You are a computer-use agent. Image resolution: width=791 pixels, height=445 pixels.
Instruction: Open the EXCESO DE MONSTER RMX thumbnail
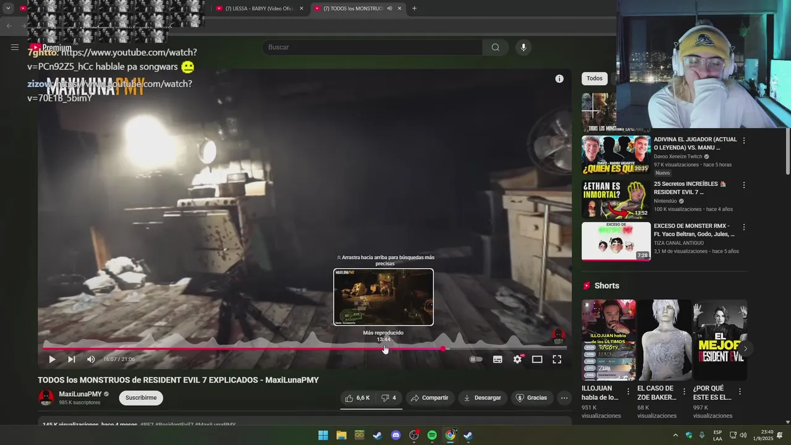(x=616, y=242)
